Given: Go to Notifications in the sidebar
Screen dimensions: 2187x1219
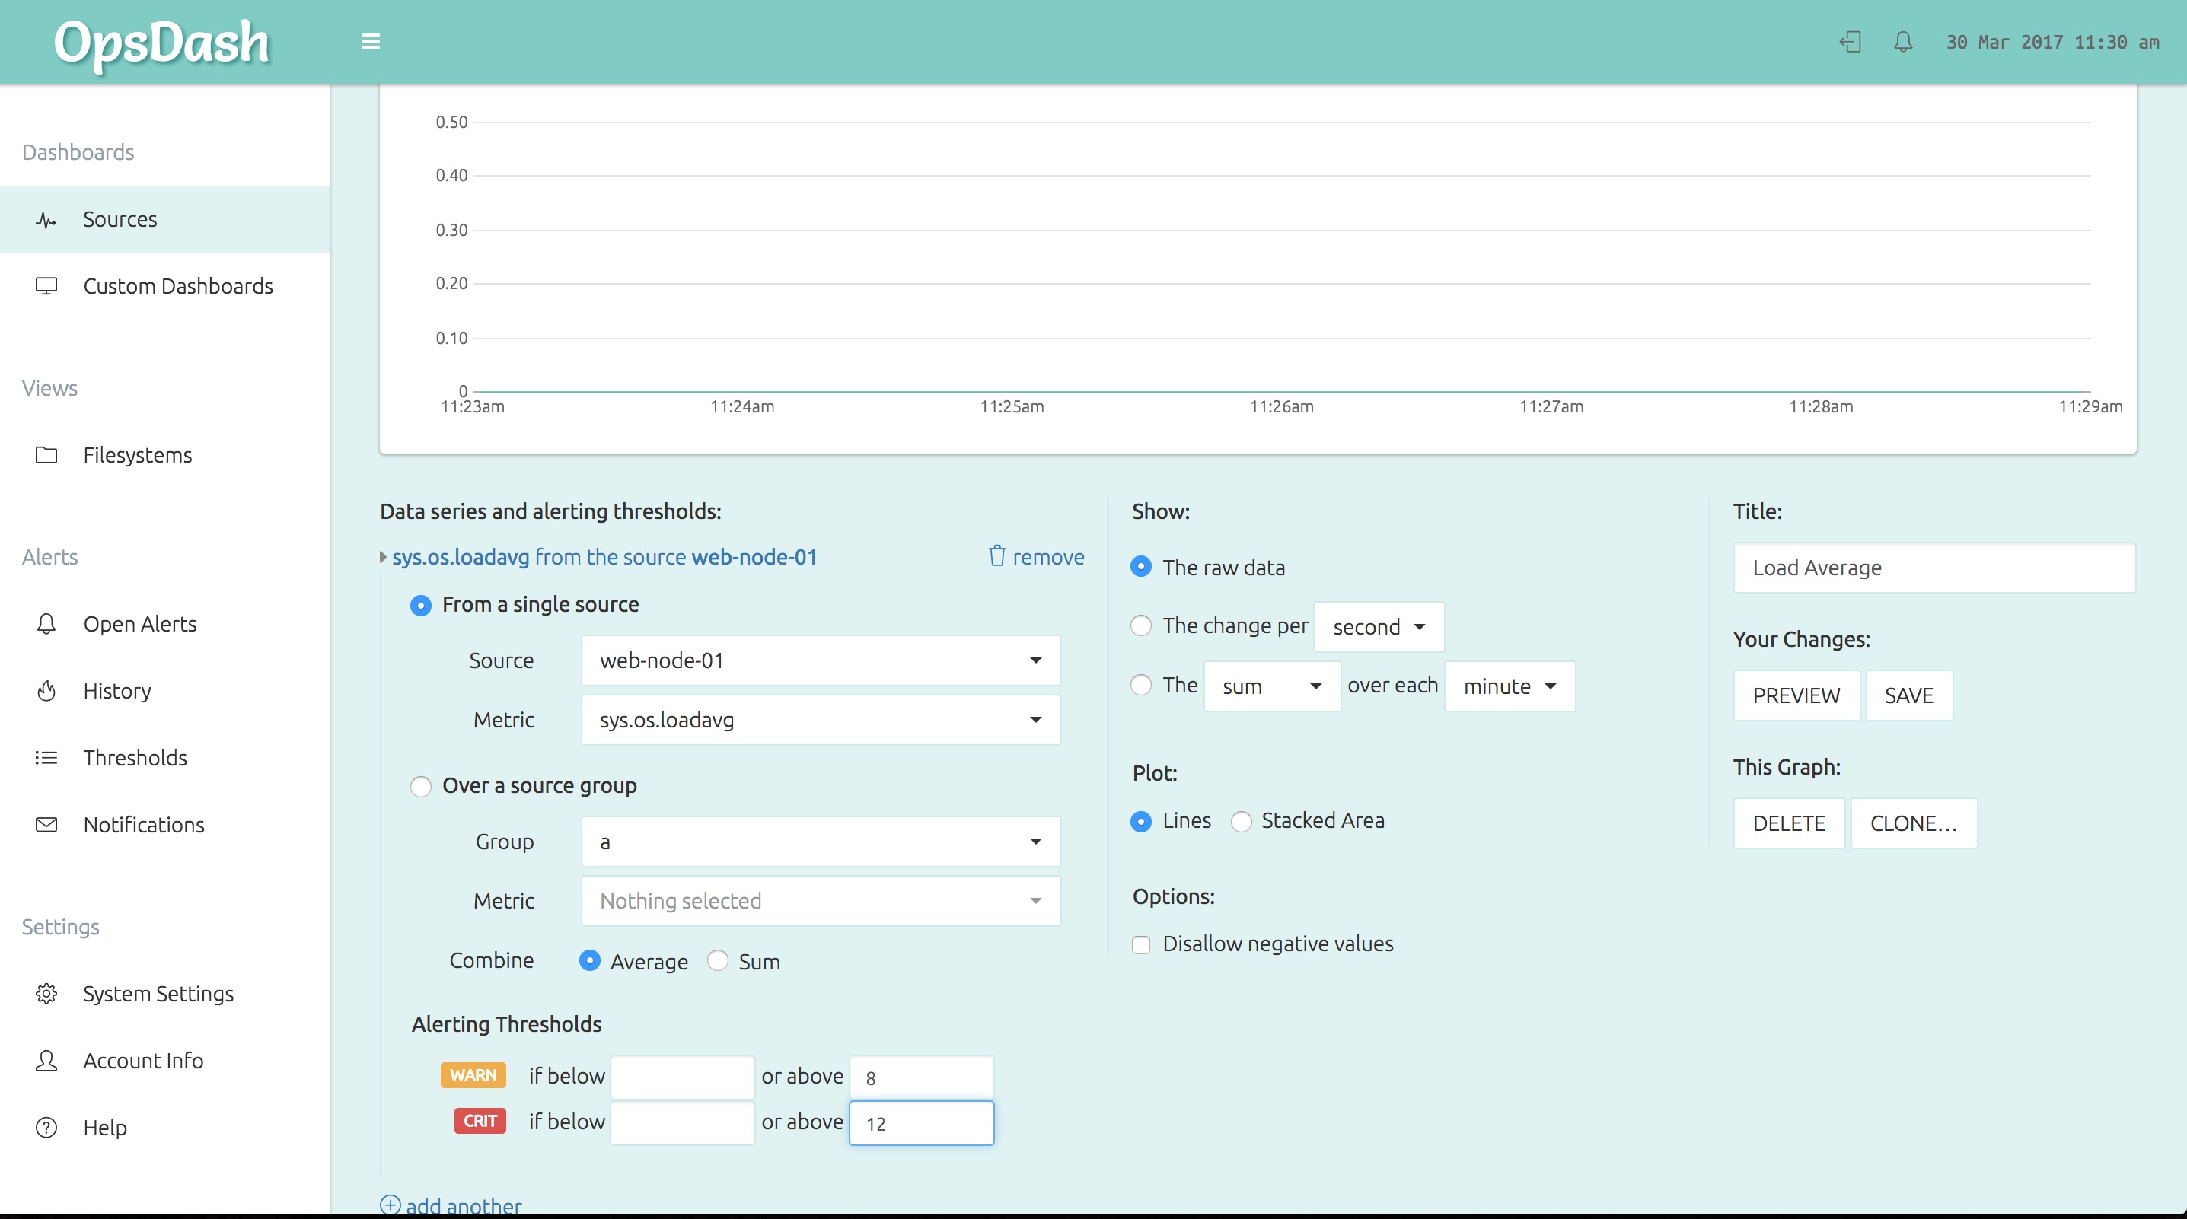Looking at the screenshot, I should (x=143, y=824).
